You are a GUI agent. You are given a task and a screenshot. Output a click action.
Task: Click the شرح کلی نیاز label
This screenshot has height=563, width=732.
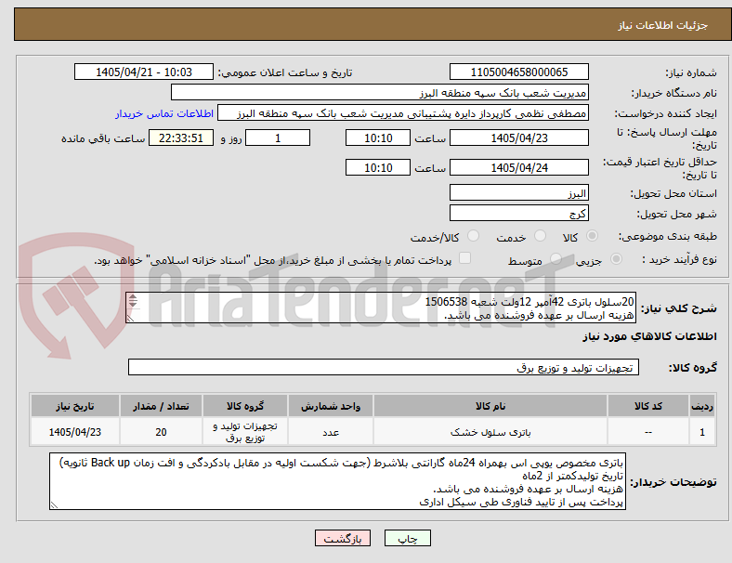[x=679, y=308]
